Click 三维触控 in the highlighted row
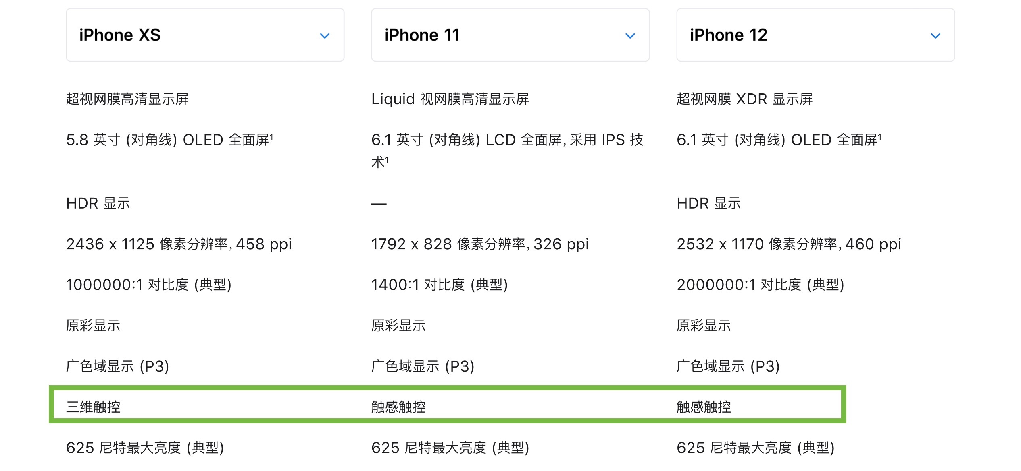 [93, 407]
